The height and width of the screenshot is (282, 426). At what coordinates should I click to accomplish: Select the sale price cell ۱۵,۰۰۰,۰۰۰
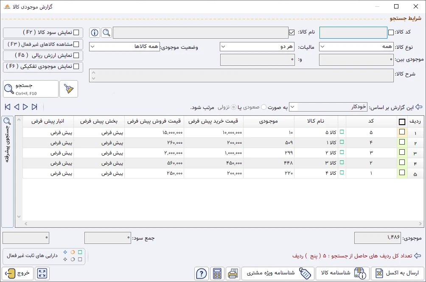[154, 132]
